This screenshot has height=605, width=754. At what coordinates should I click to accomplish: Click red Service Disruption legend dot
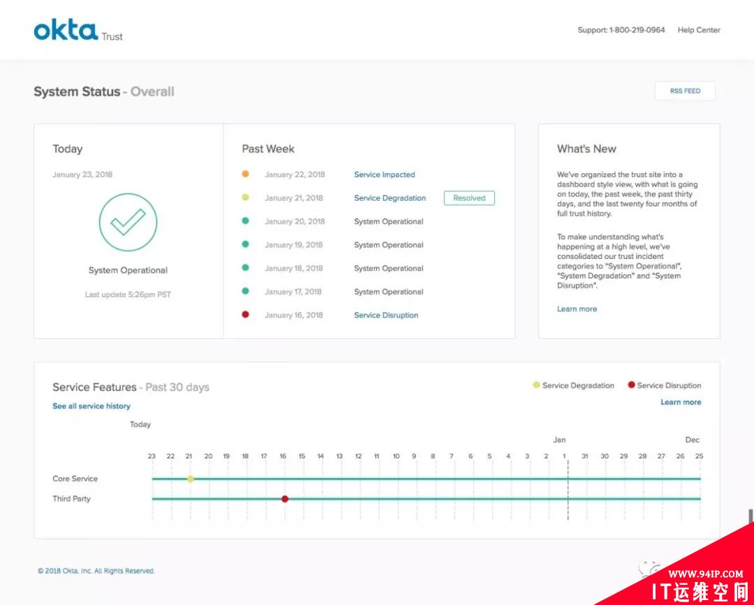(631, 385)
